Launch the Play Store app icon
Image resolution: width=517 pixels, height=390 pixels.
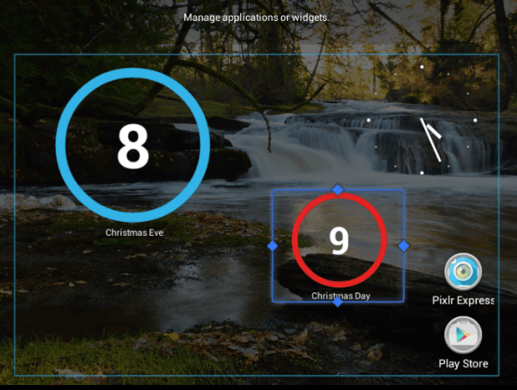tap(463, 337)
